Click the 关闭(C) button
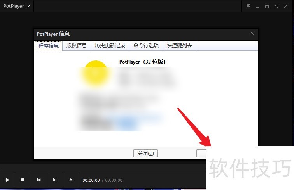This screenshot has width=294, height=190. click(x=145, y=153)
